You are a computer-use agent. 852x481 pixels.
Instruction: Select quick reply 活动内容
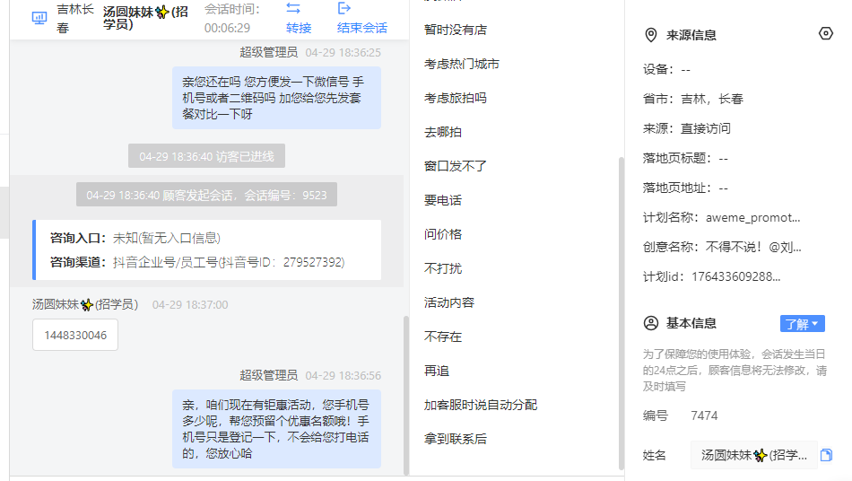[449, 302]
